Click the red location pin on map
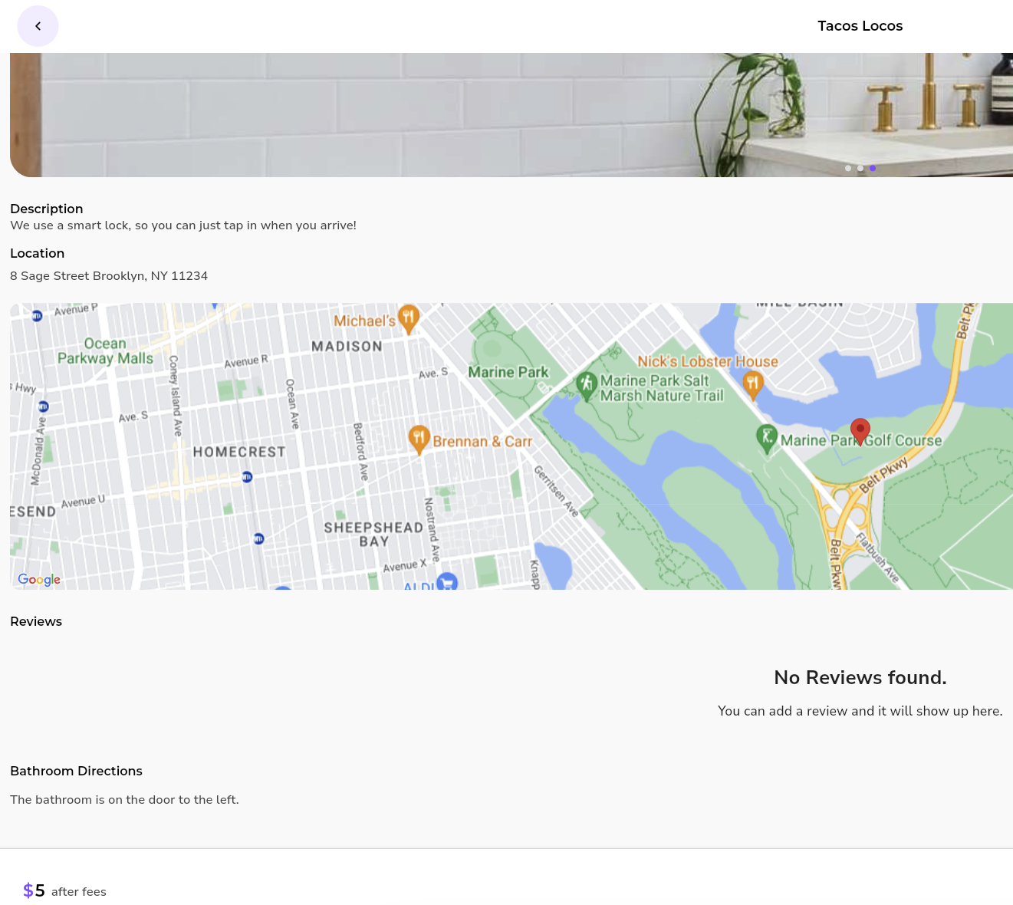The width and height of the screenshot is (1013, 905). click(860, 430)
